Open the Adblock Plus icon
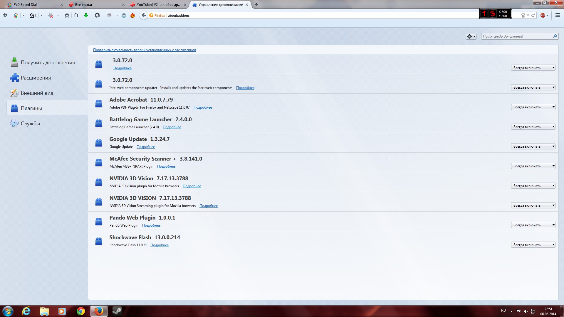 tap(543, 15)
